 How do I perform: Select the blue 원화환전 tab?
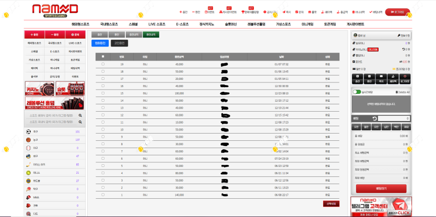point(100,43)
